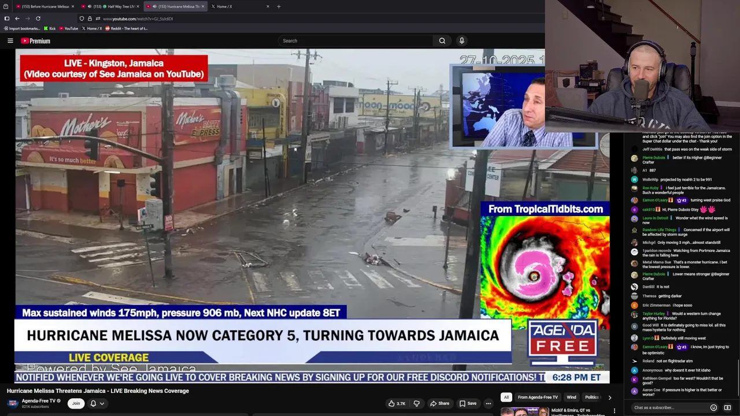Open the Kick bookmark
Image resolution: width=740 pixels, height=416 pixels.
click(x=50, y=28)
